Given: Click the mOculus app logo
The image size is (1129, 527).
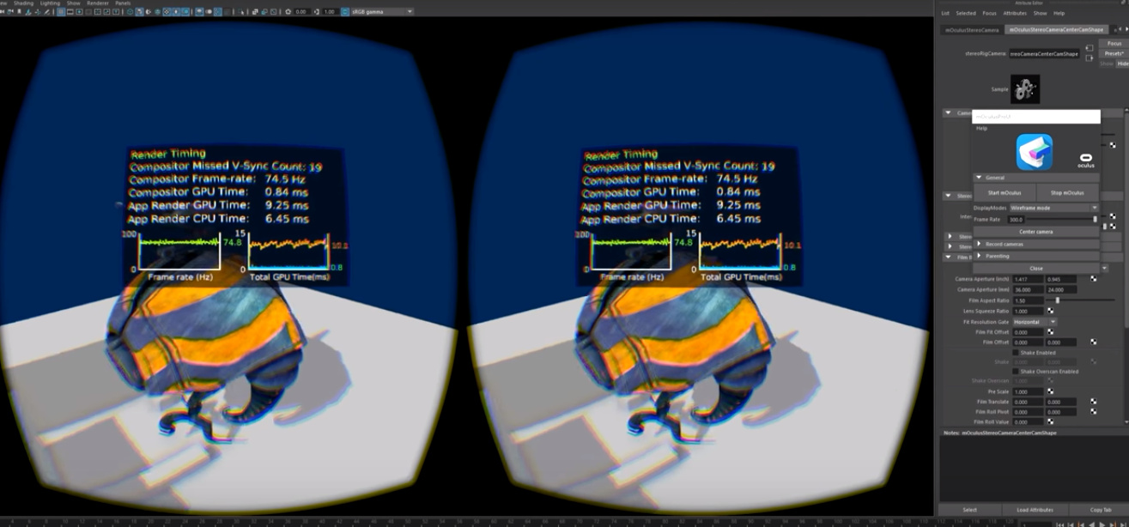Looking at the screenshot, I should point(1035,152).
